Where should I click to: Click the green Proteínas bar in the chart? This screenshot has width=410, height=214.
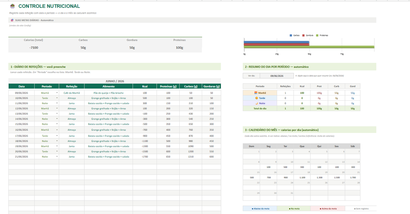[309, 47]
